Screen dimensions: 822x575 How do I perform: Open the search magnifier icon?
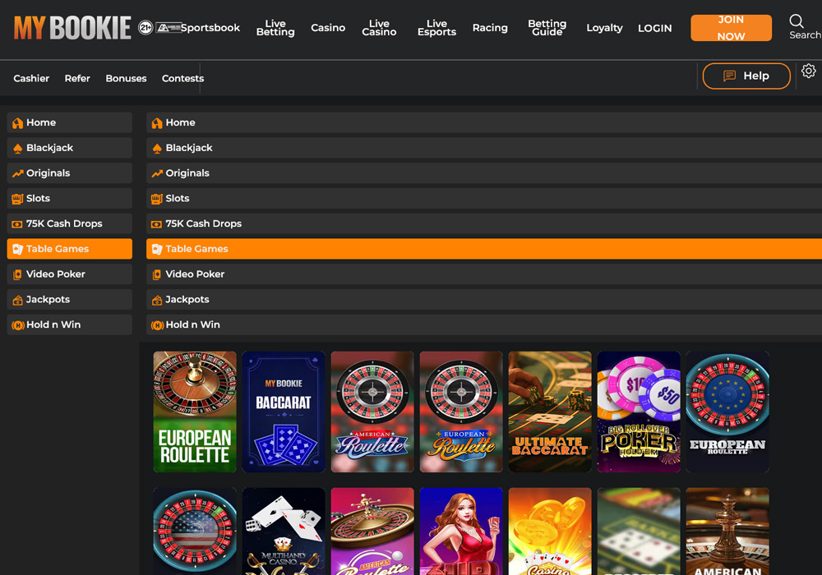[796, 21]
